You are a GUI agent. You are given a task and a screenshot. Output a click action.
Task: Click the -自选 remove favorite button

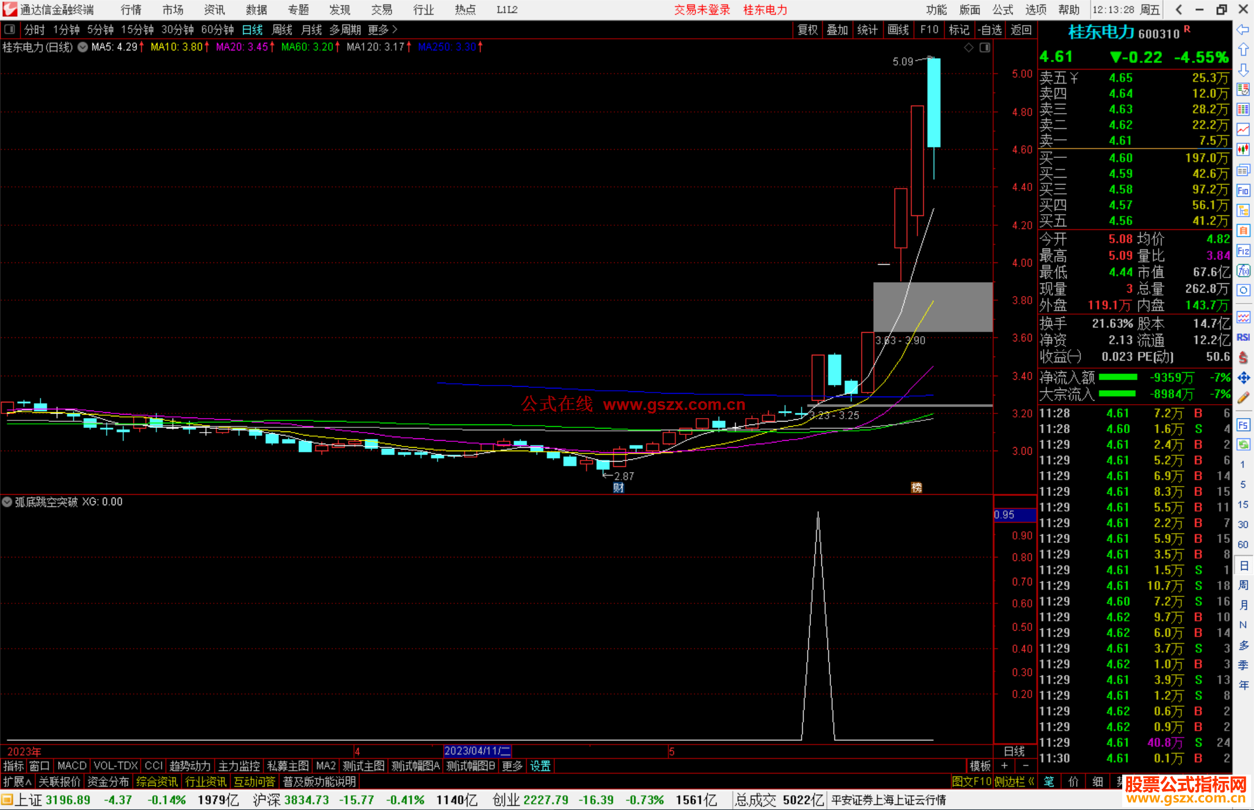(990, 30)
